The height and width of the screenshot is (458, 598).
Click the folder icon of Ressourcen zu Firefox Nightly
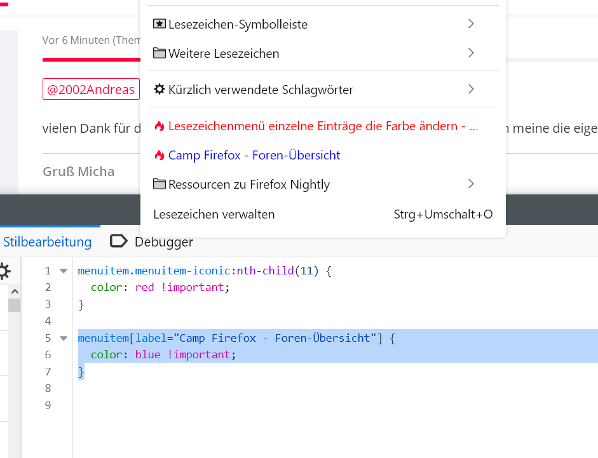[160, 184]
